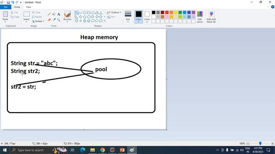Pick the orange color swatch
275x154 pixels.
click(x=171, y=12)
